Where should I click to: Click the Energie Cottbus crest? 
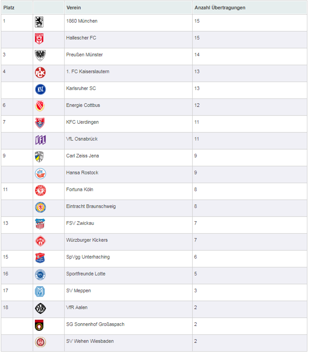pos(40,106)
